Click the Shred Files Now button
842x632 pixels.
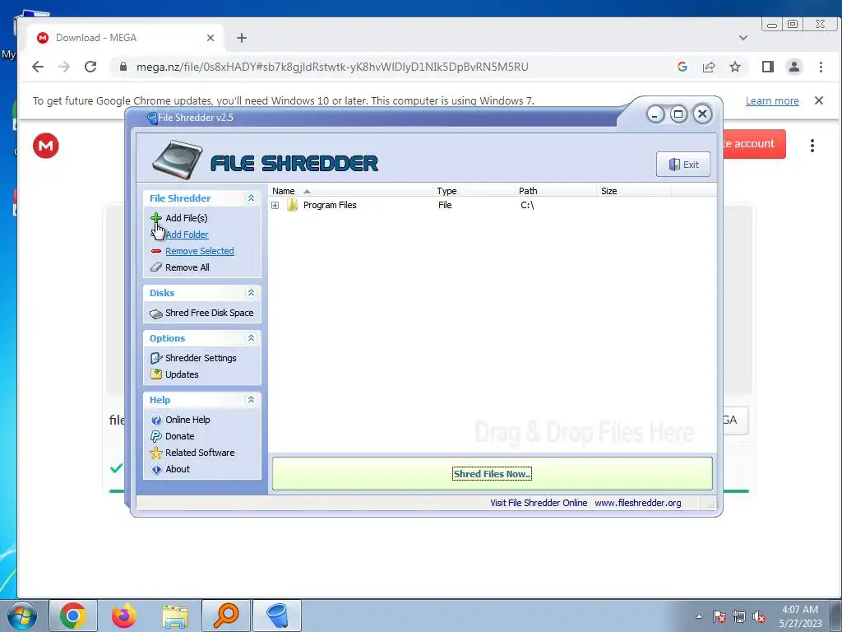coord(493,474)
